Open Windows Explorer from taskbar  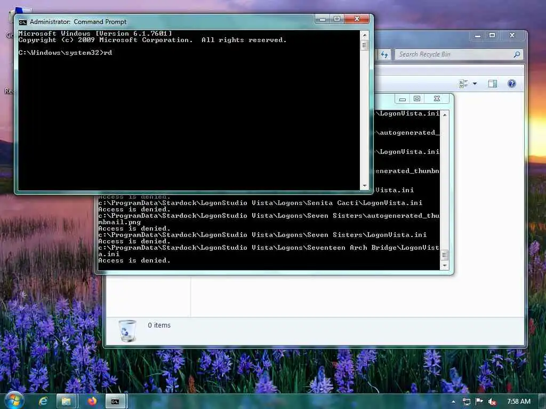point(66,402)
